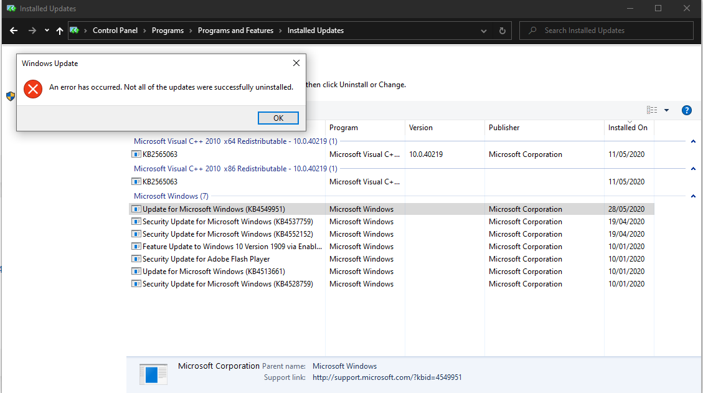703x393 pixels.
Task: Click the icon beside KB4552152 update
Action: 136,234
